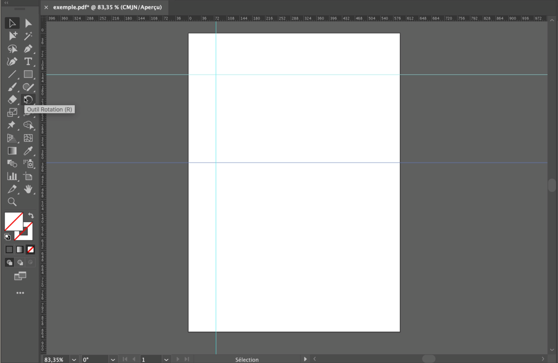Select the Slice tool
Image resolution: width=558 pixels, height=363 pixels.
pos(12,189)
